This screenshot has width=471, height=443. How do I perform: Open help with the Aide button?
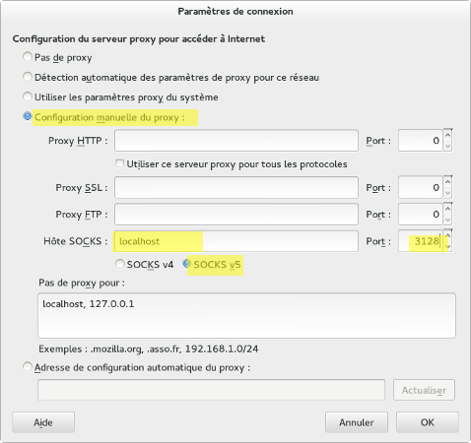pyautogui.click(x=43, y=422)
